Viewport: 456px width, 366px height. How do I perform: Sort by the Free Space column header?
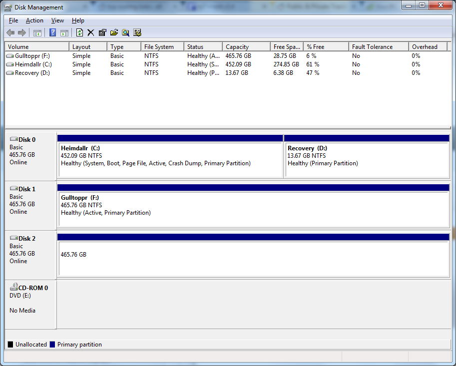(x=287, y=47)
